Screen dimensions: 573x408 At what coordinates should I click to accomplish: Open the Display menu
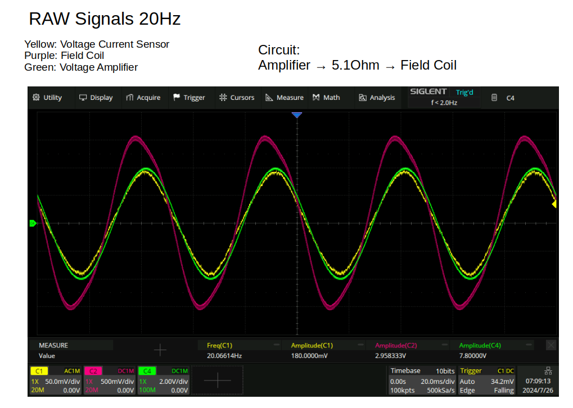(97, 98)
